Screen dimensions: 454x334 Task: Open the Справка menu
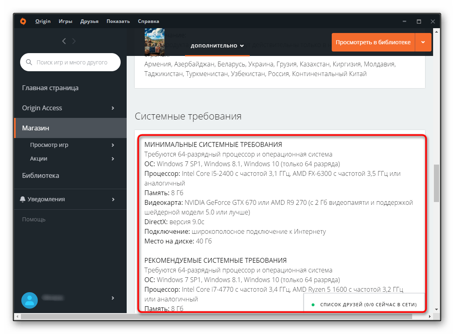(148, 21)
